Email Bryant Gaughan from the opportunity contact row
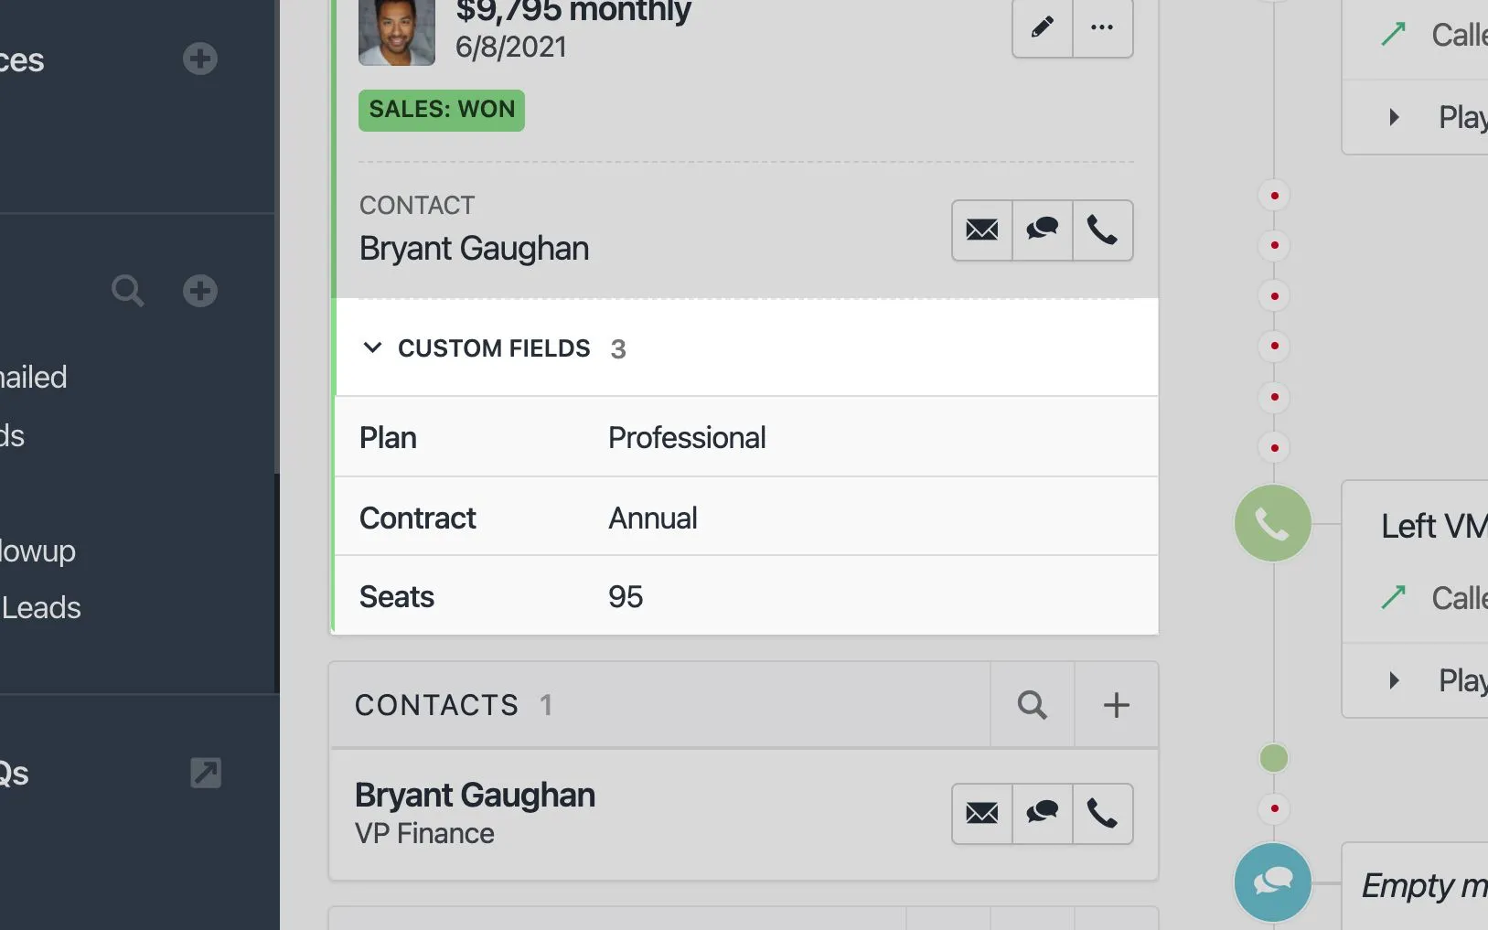This screenshot has height=930, width=1488. click(982, 230)
